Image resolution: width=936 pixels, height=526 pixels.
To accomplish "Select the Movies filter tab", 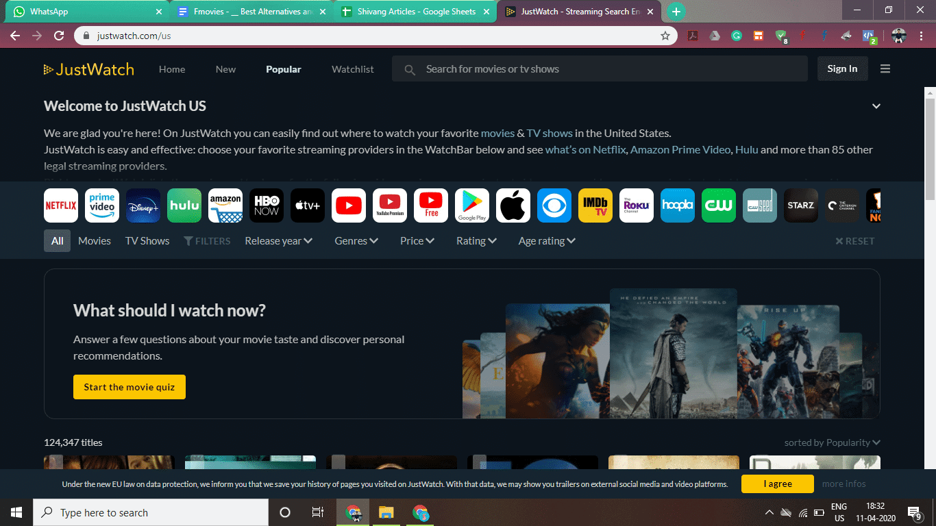I will tap(95, 241).
